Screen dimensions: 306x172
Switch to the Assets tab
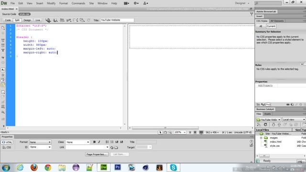click(x=267, y=114)
